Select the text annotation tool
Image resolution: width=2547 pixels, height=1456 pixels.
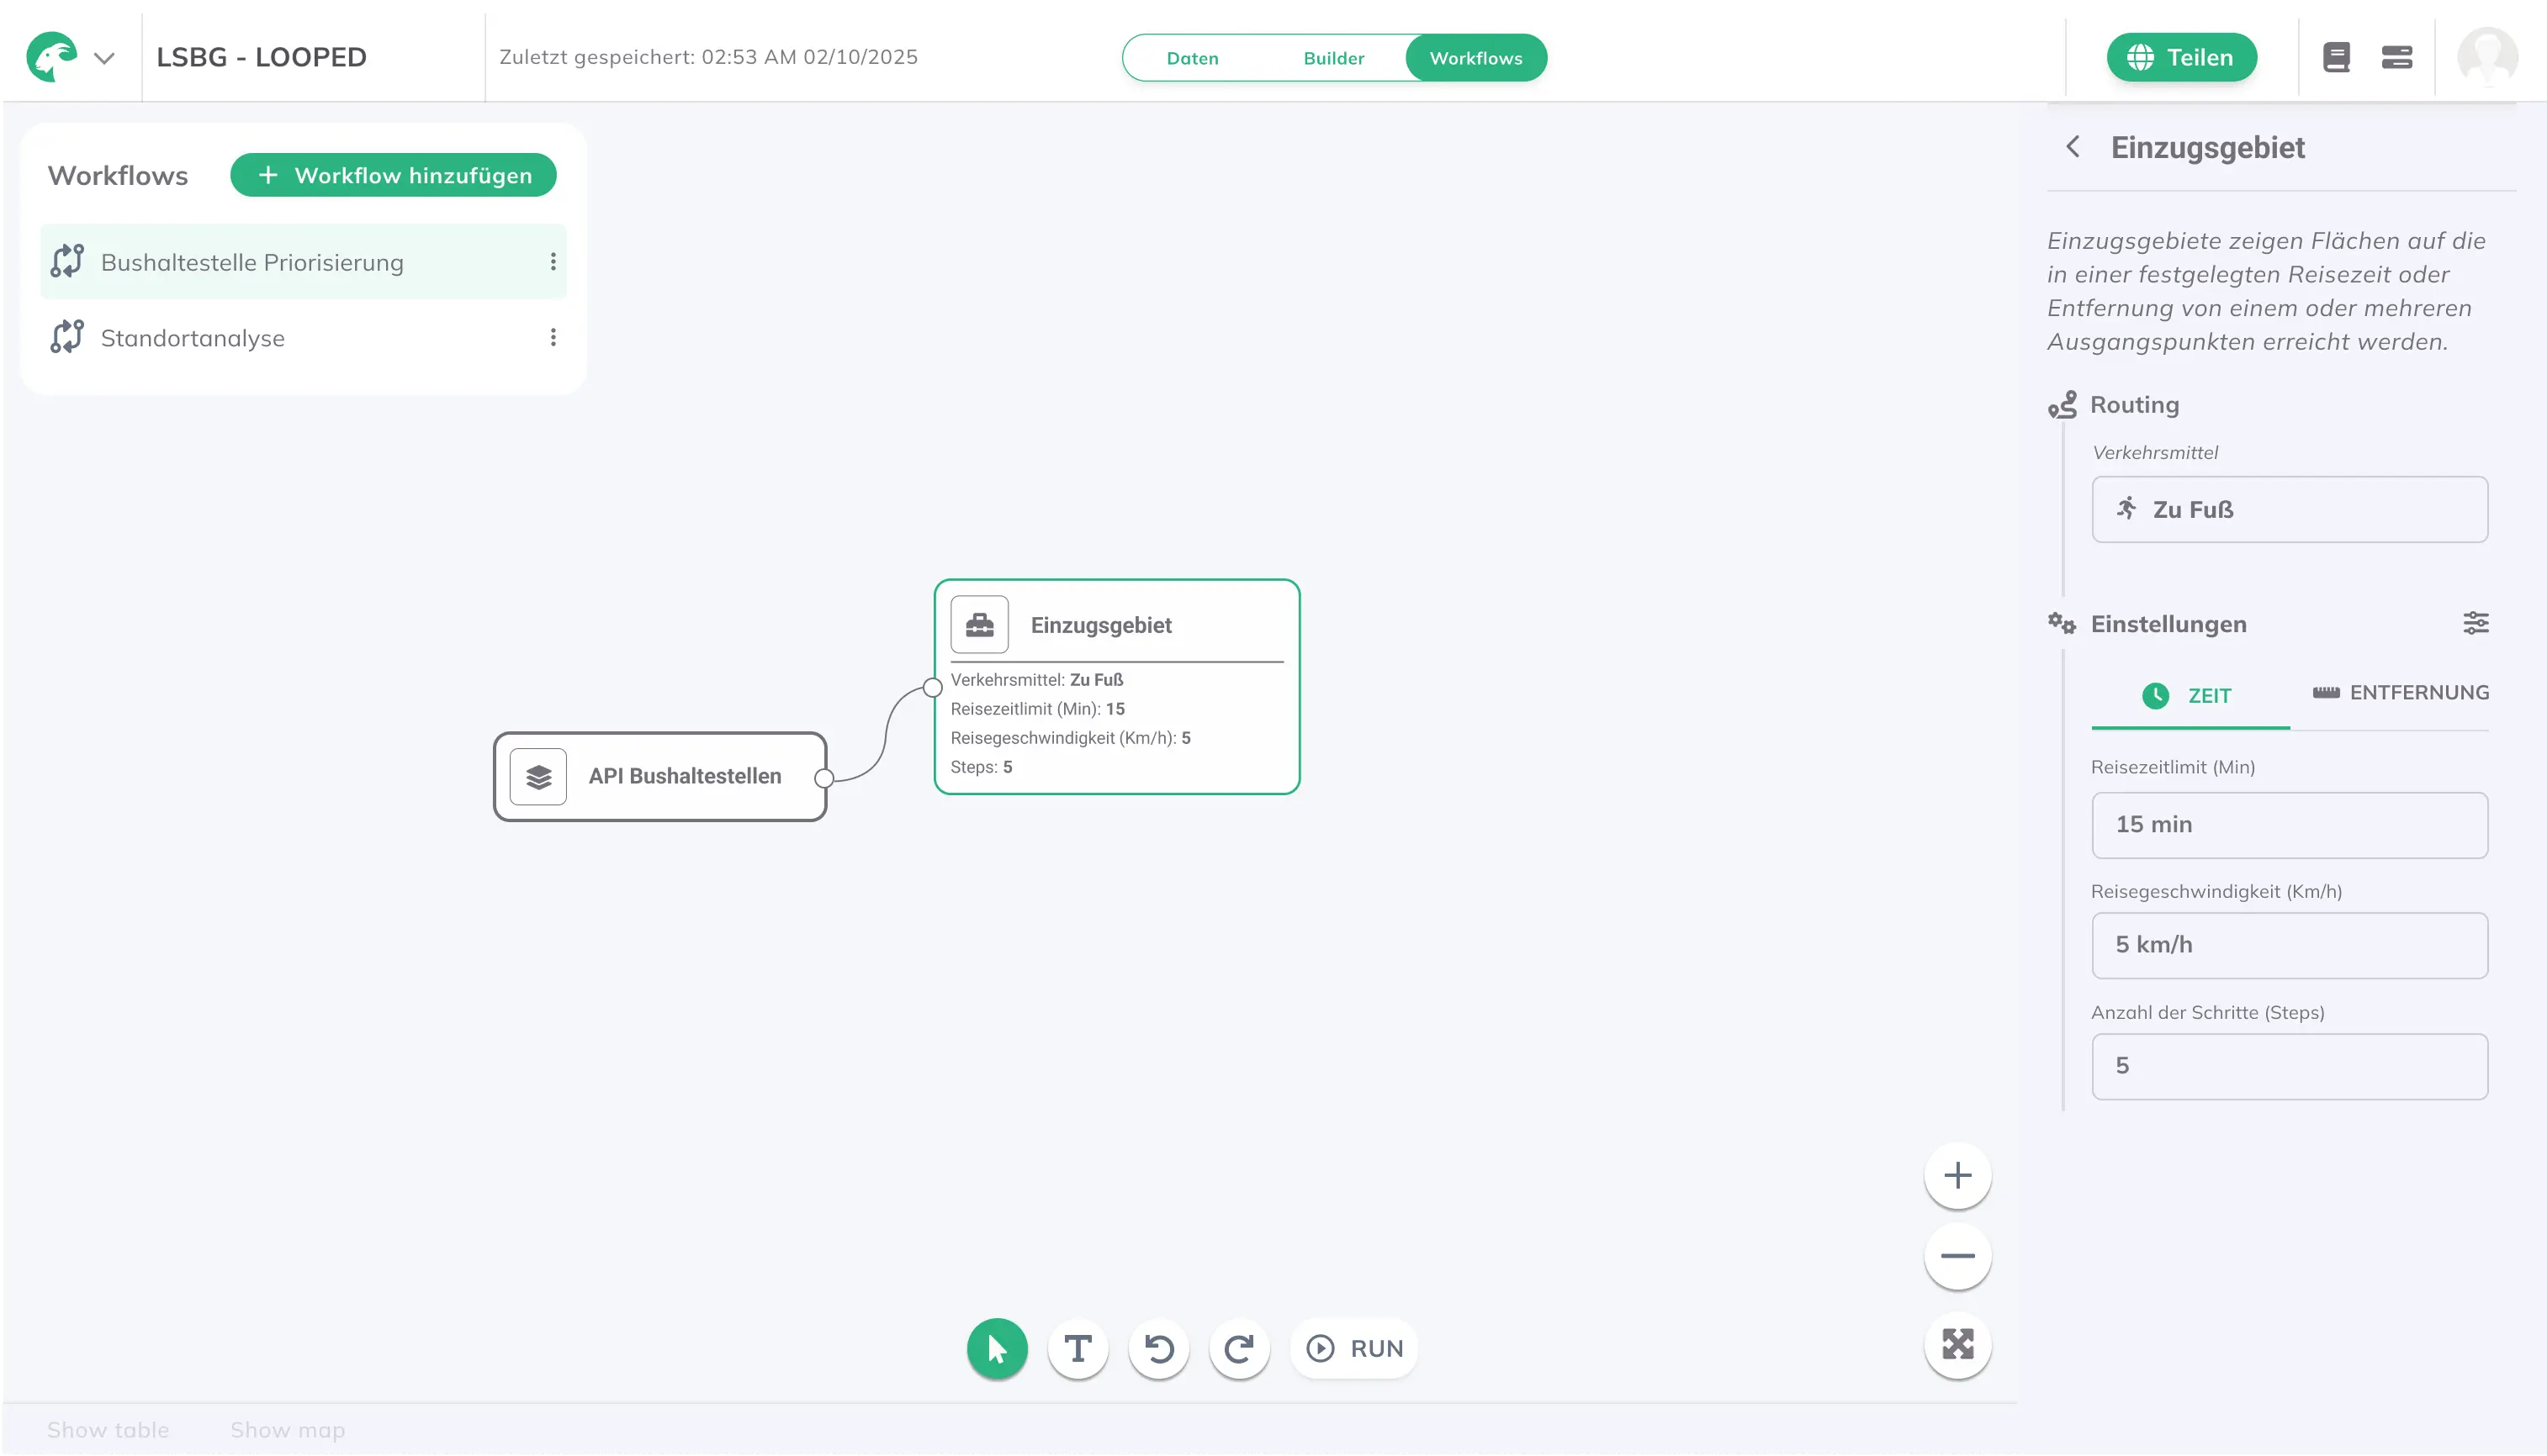tap(1078, 1348)
